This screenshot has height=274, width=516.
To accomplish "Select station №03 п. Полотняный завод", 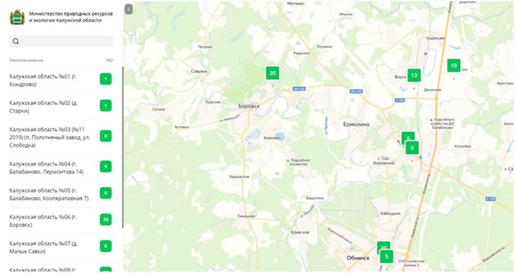I will (x=61, y=137).
